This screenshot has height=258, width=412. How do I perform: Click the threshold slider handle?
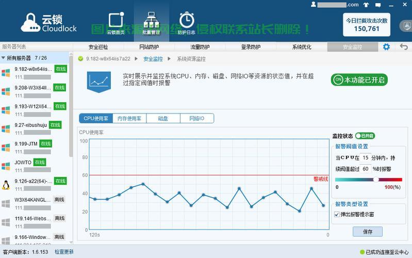376,180
